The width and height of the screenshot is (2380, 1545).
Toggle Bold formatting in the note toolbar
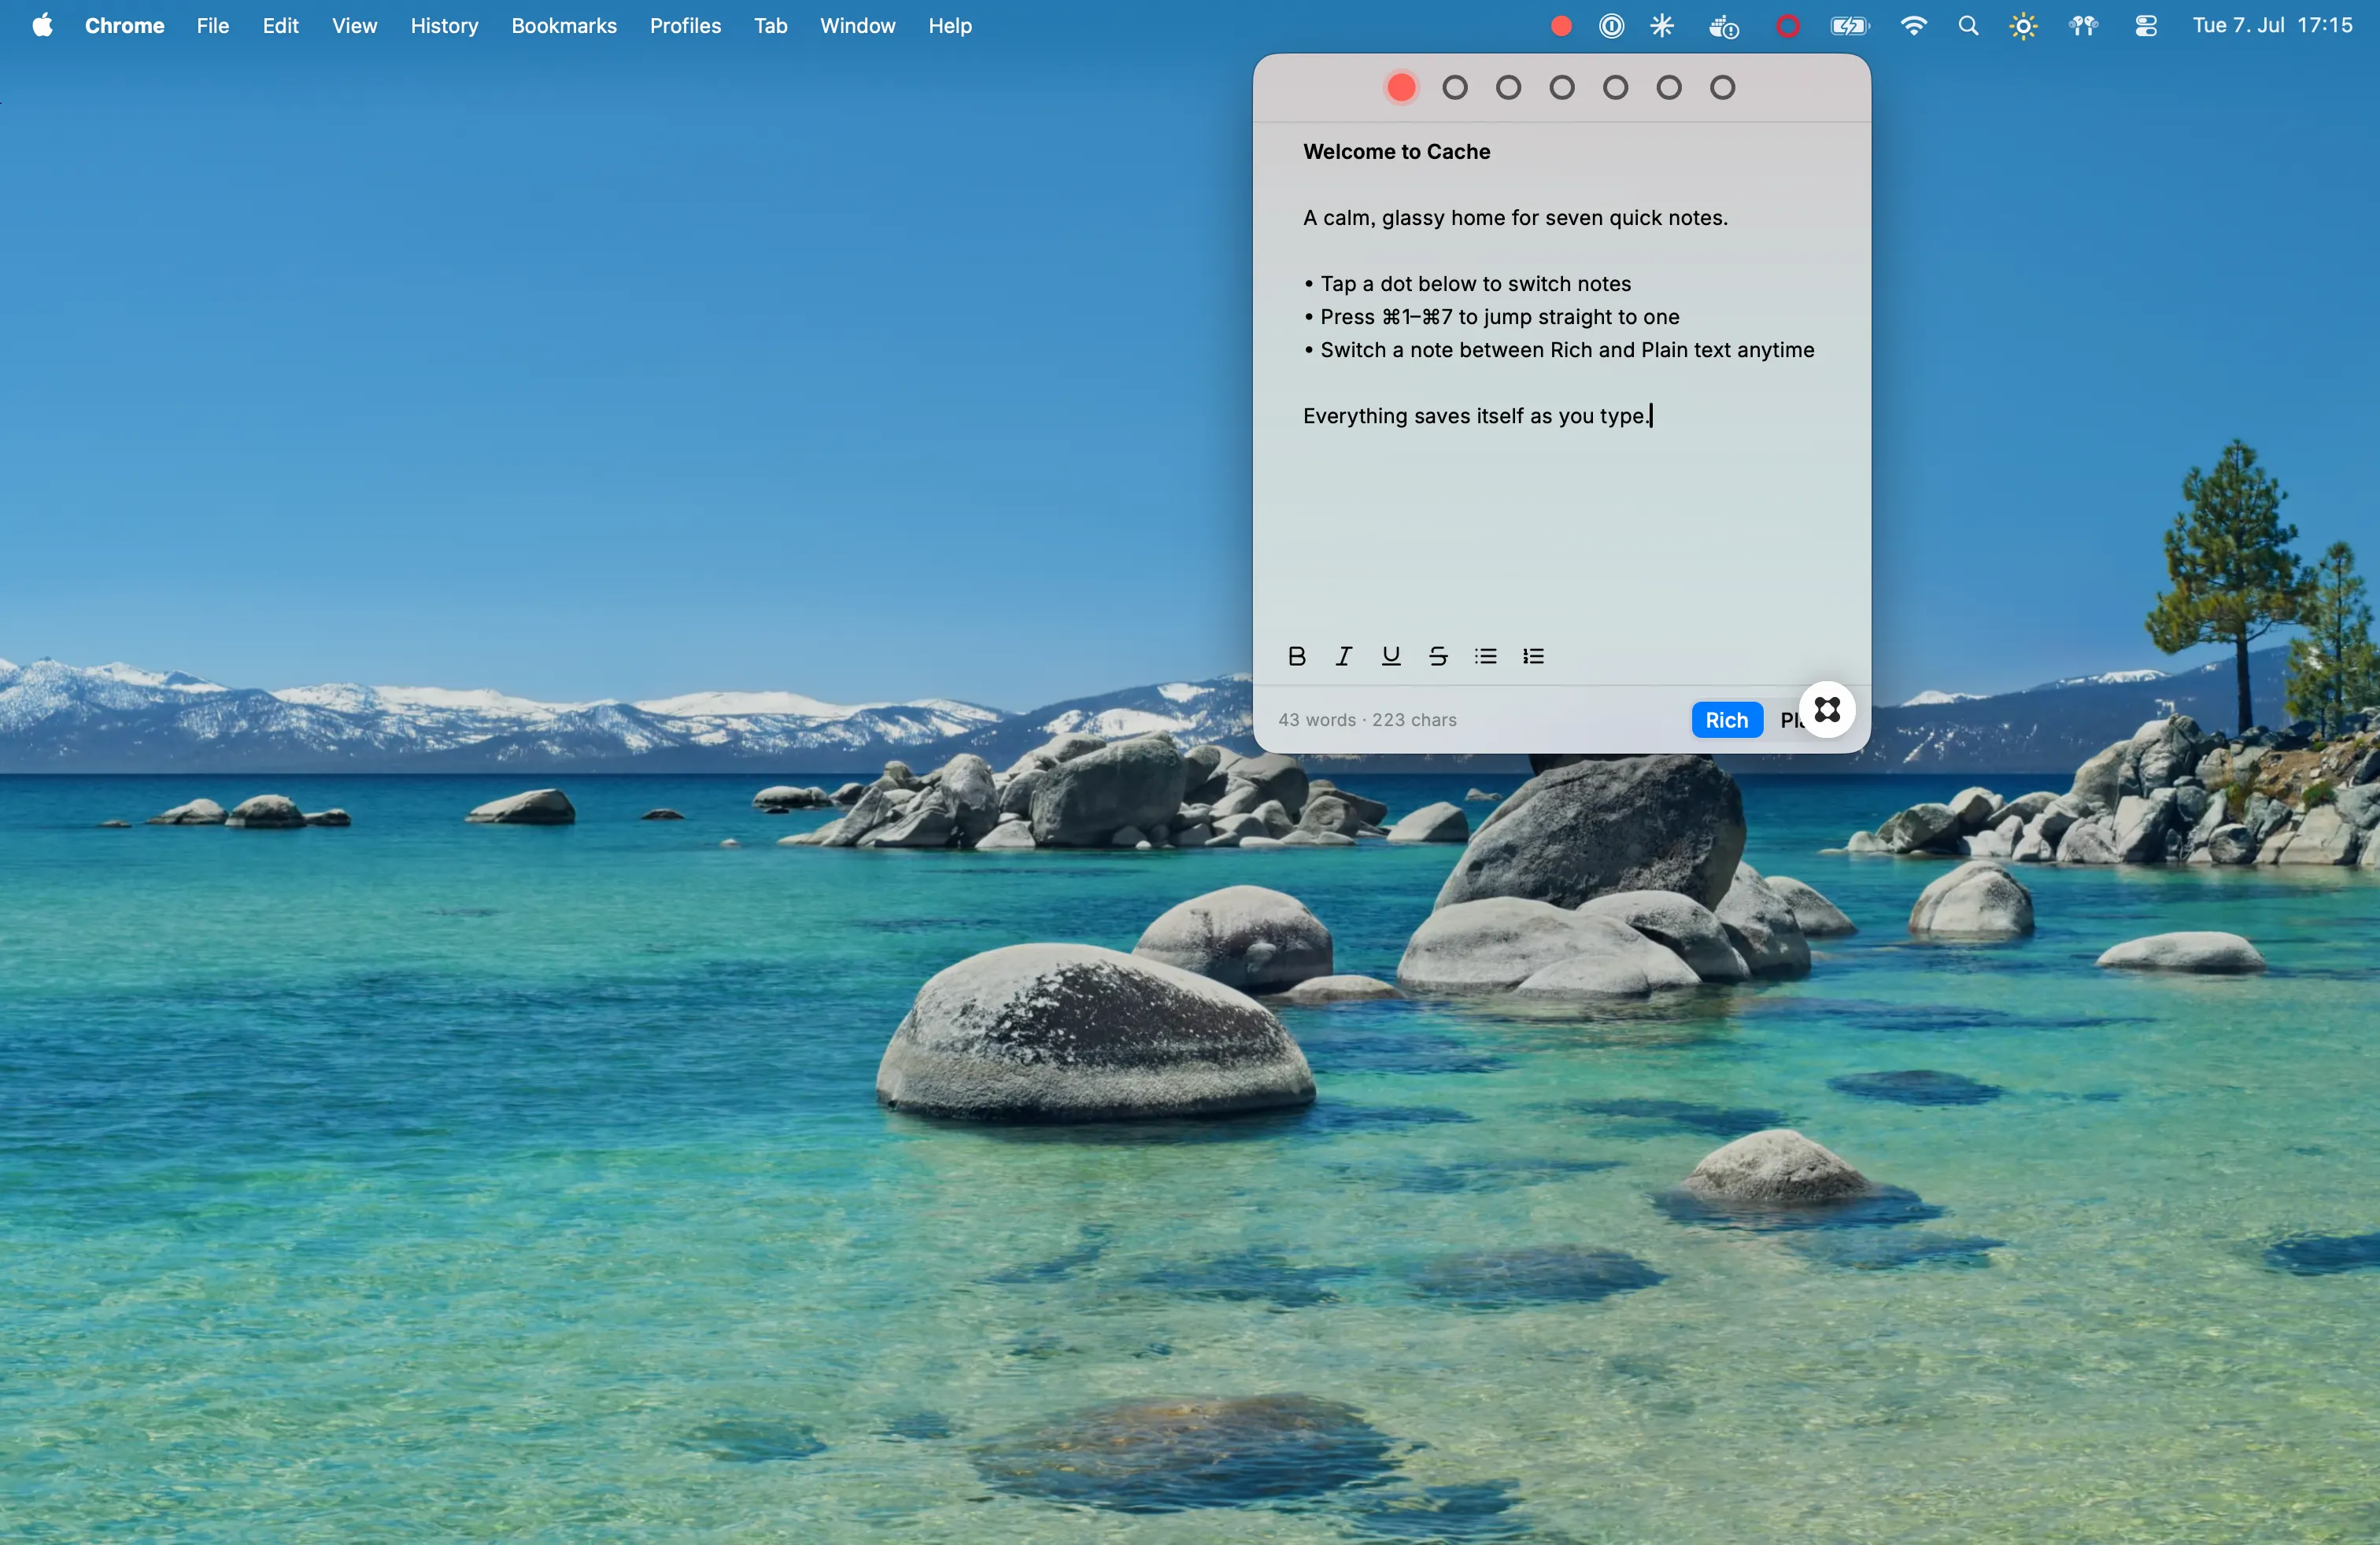[1296, 655]
